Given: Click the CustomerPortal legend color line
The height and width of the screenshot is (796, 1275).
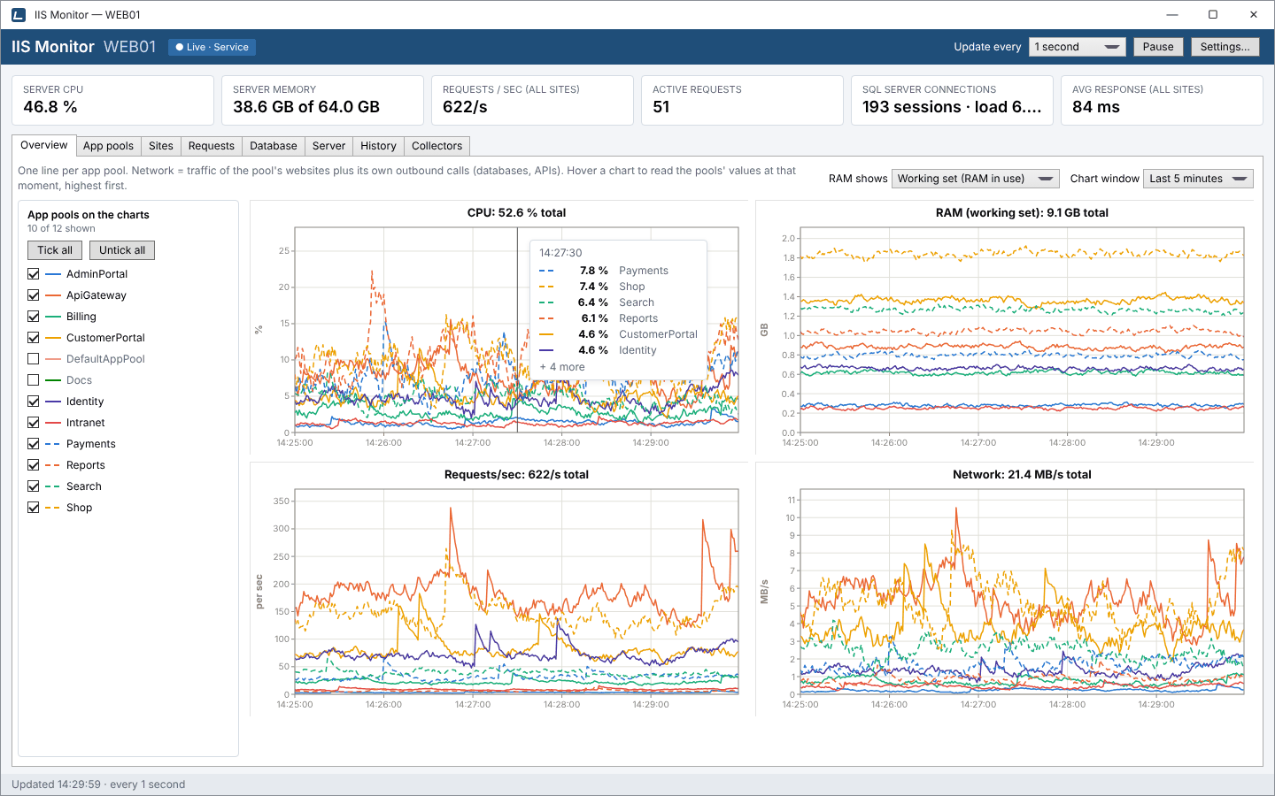Looking at the screenshot, I should [52, 338].
